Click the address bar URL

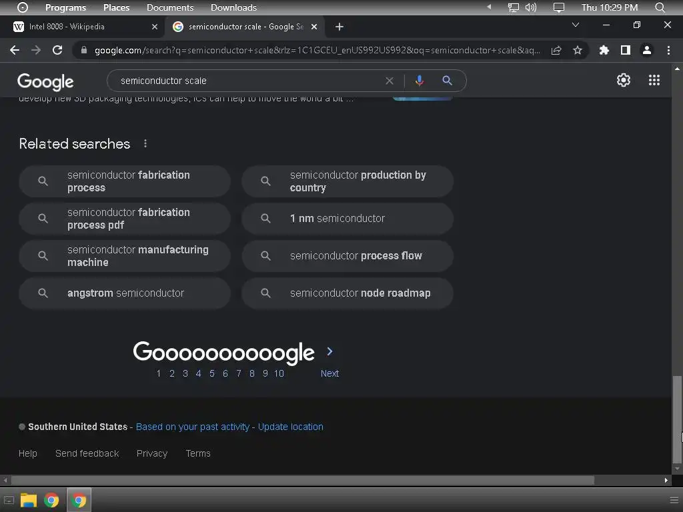[317, 50]
